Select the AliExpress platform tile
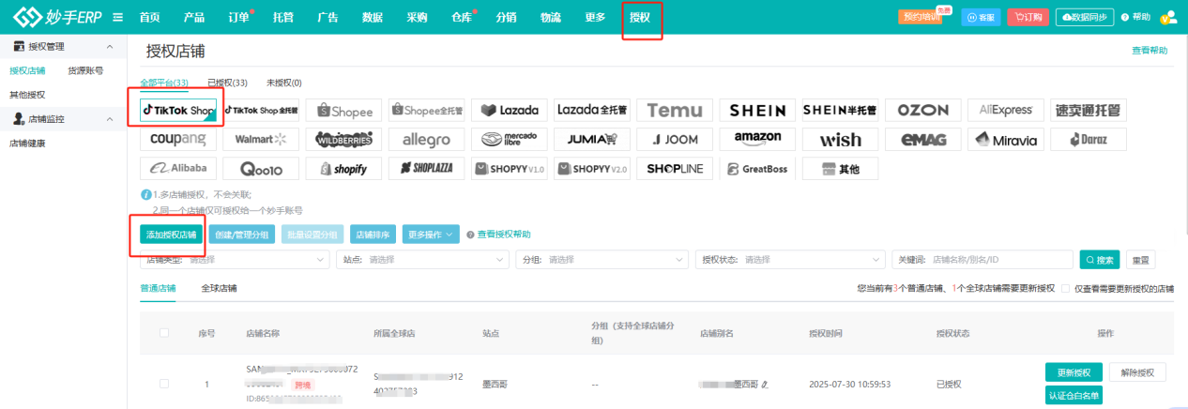The height and width of the screenshot is (409, 1188). (x=1005, y=111)
